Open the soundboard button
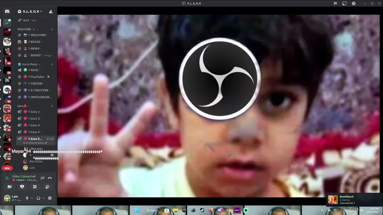The width and height of the screenshot is (383, 215). 47,187
